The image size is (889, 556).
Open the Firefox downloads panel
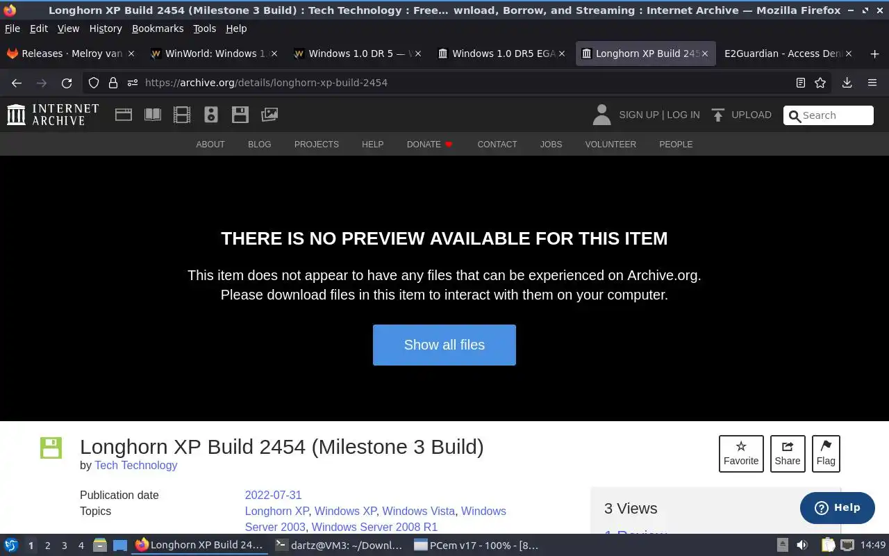[x=847, y=83]
